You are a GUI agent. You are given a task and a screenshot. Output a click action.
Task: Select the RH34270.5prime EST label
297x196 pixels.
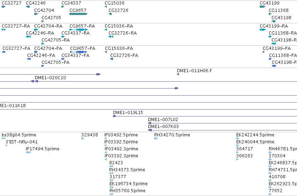172,135
